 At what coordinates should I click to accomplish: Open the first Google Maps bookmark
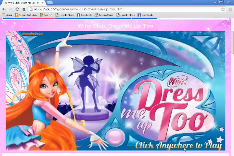(64, 15)
